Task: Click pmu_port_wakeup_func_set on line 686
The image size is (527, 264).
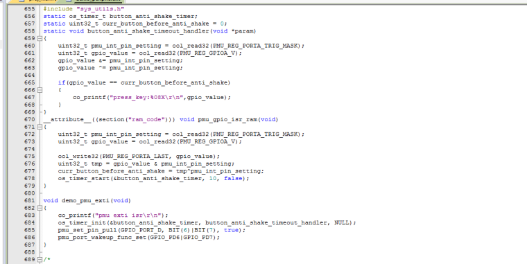Action: pyautogui.click(x=102, y=238)
